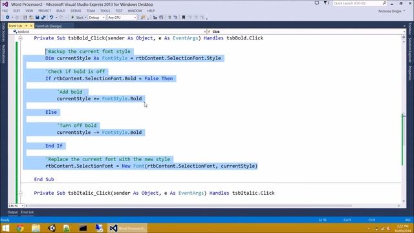Open the VIEW menu
This screenshot has width=414, height=233.
tap(29, 11)
